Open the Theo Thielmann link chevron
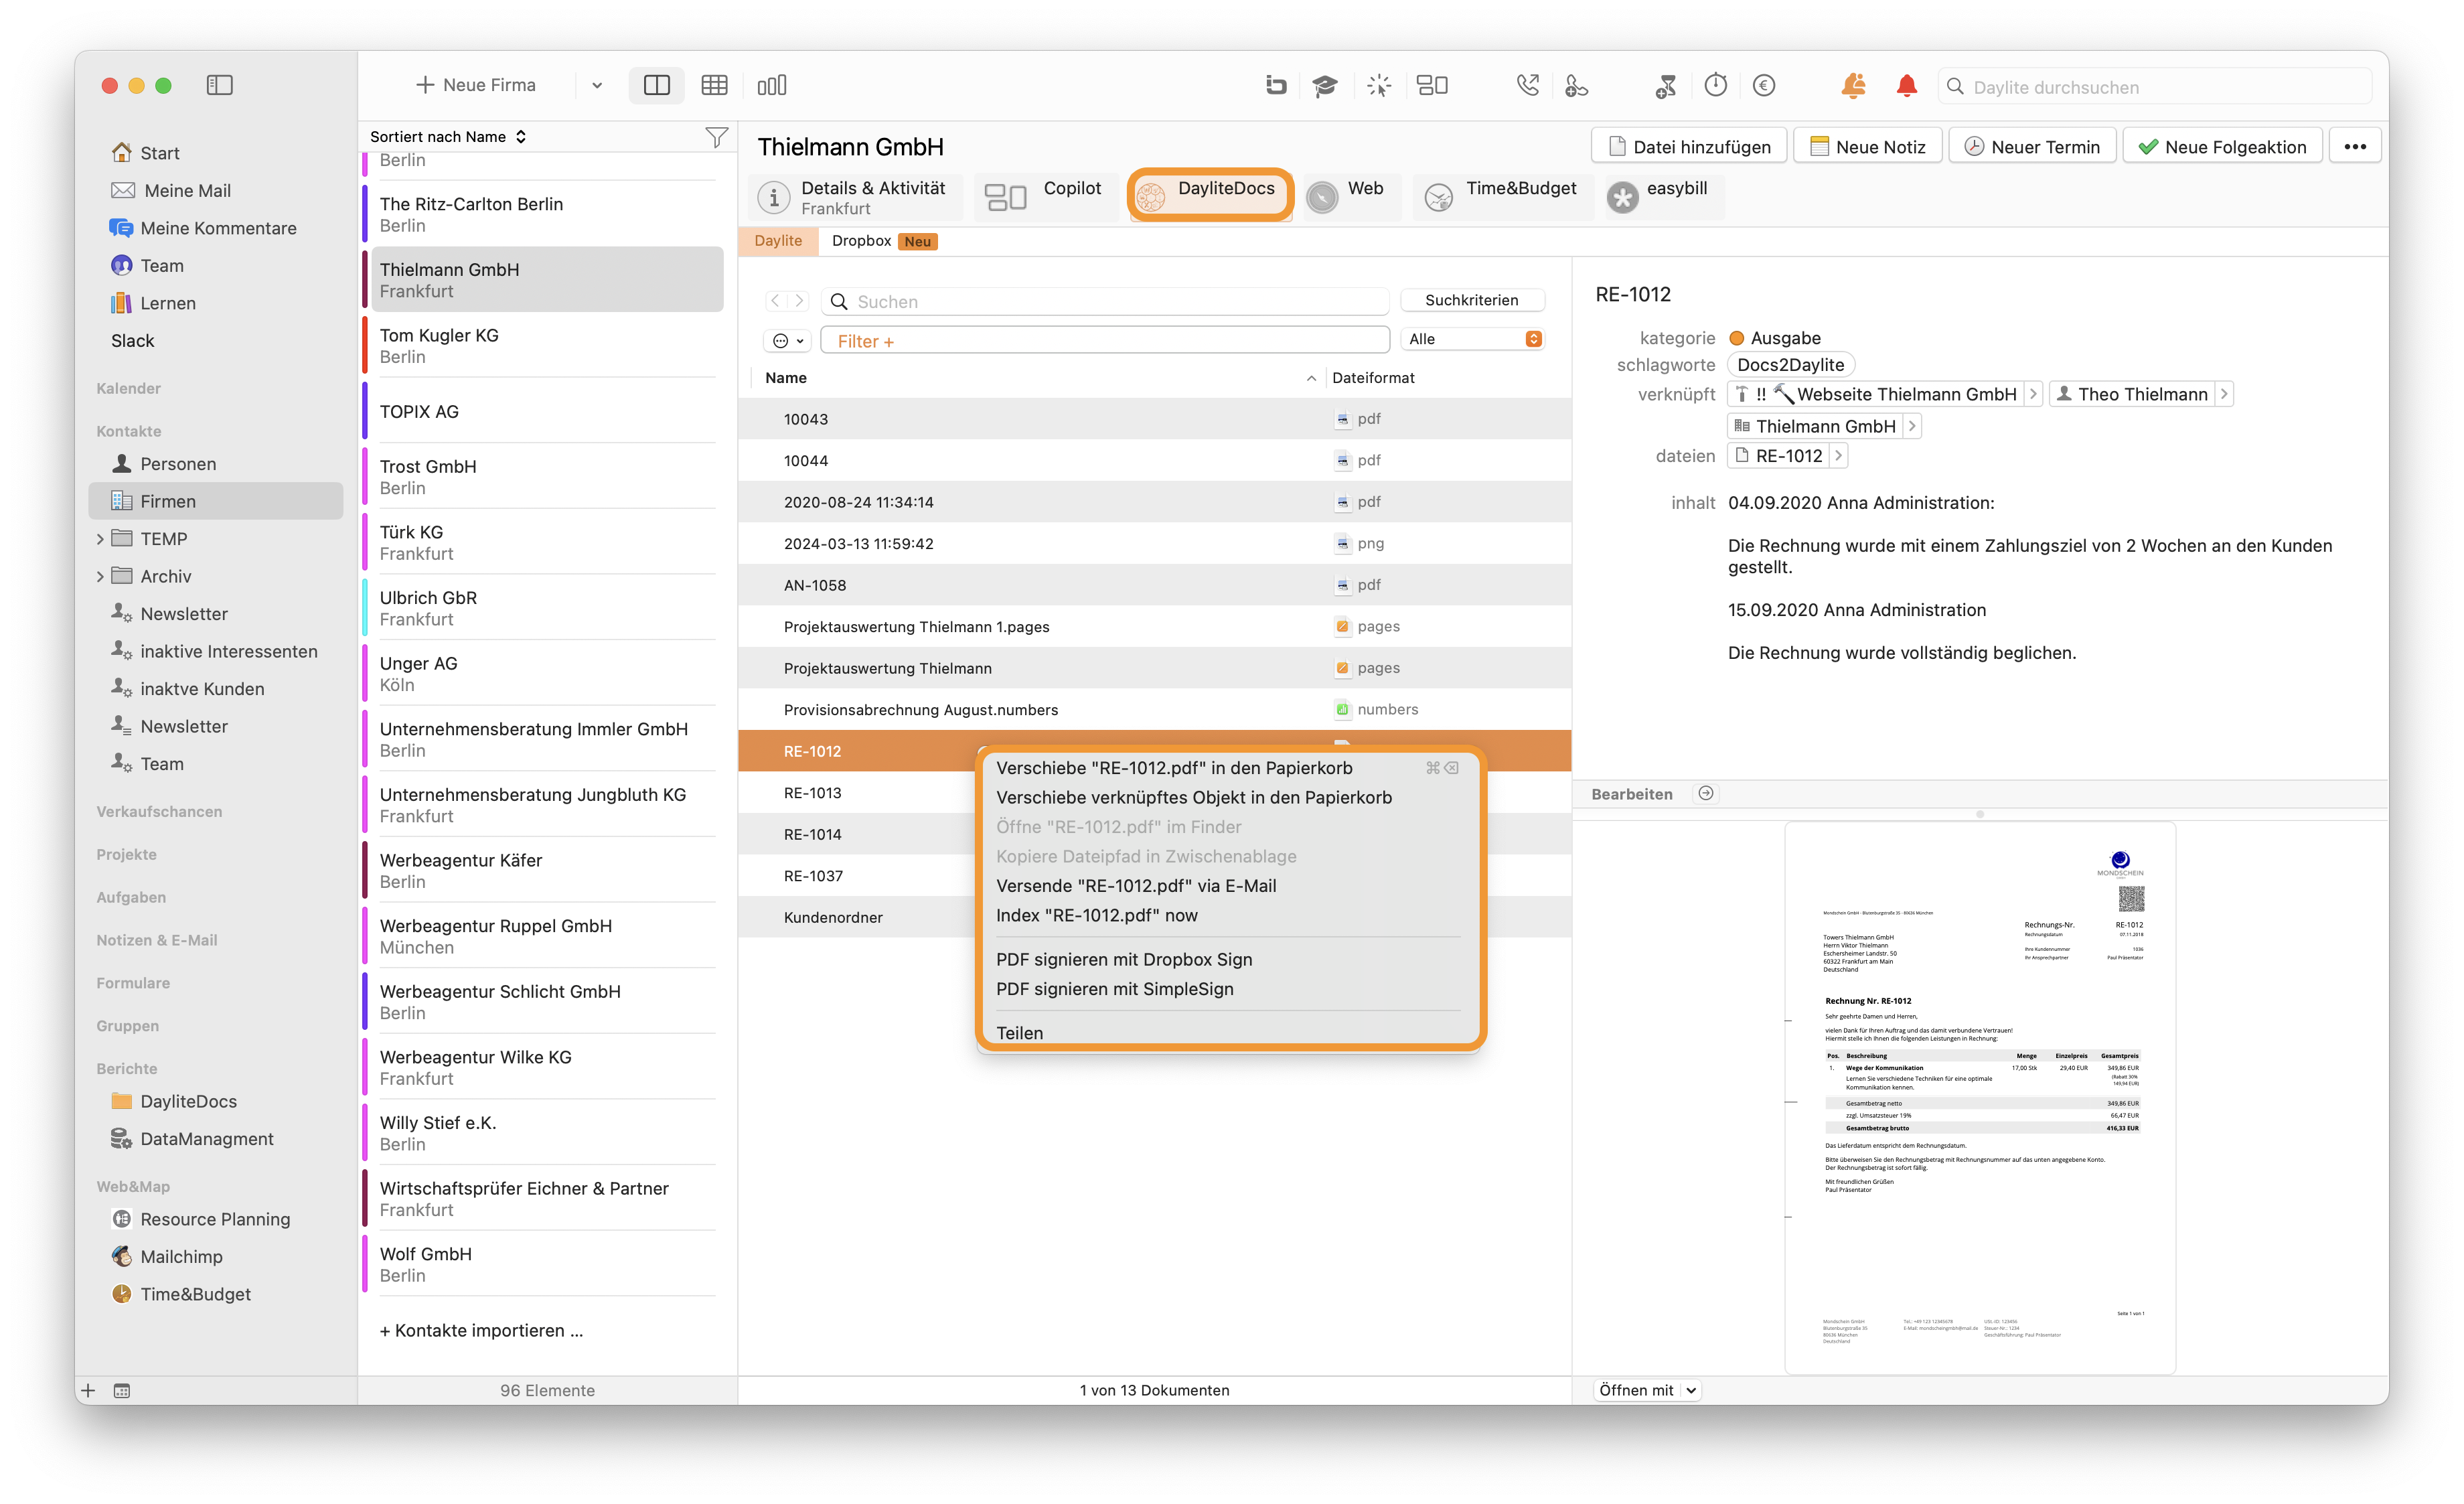2464x1504 pixels. [2223, 394]
